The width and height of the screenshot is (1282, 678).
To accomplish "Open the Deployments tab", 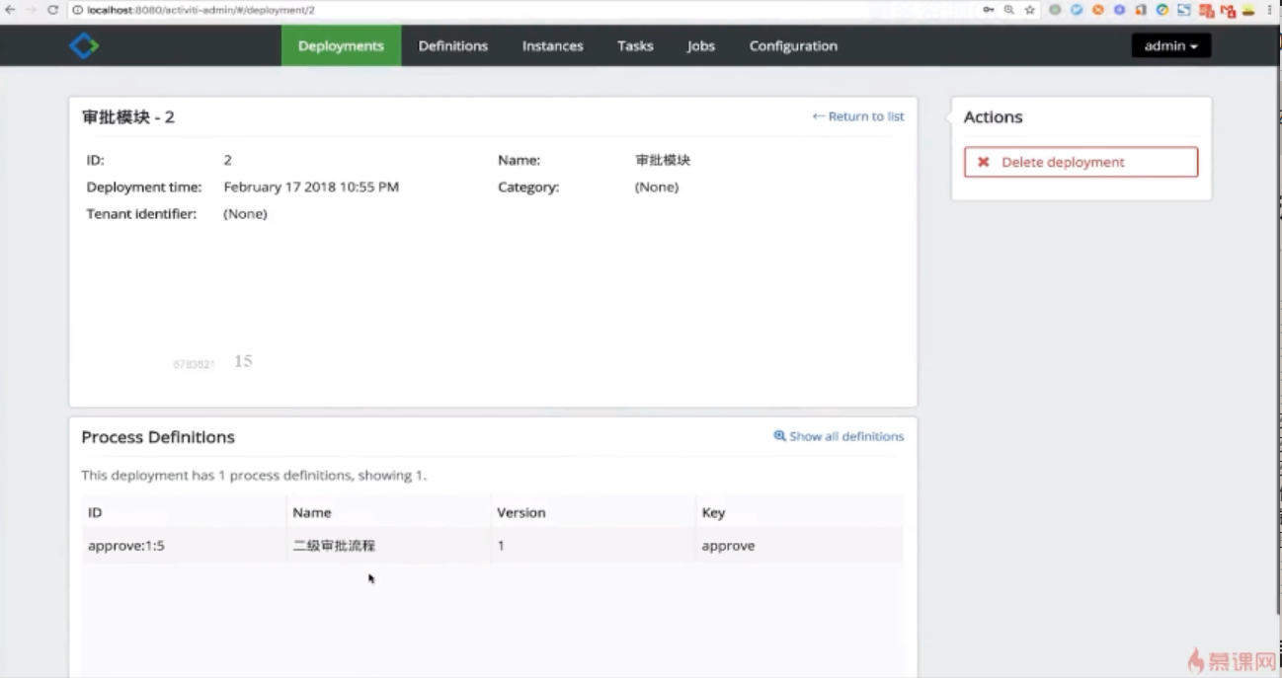I will [x=341, y=45].
